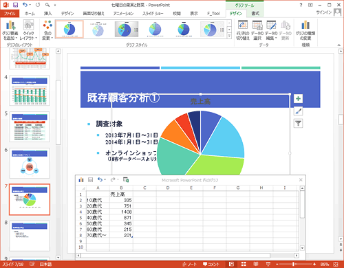Expand the chart styles gallery more arrow
Screen dimensions: 344x268
click(229, 36)
